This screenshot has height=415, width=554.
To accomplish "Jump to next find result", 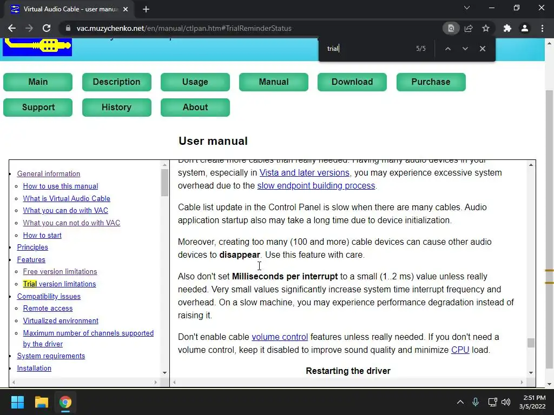I will click(x=465, y=49).
